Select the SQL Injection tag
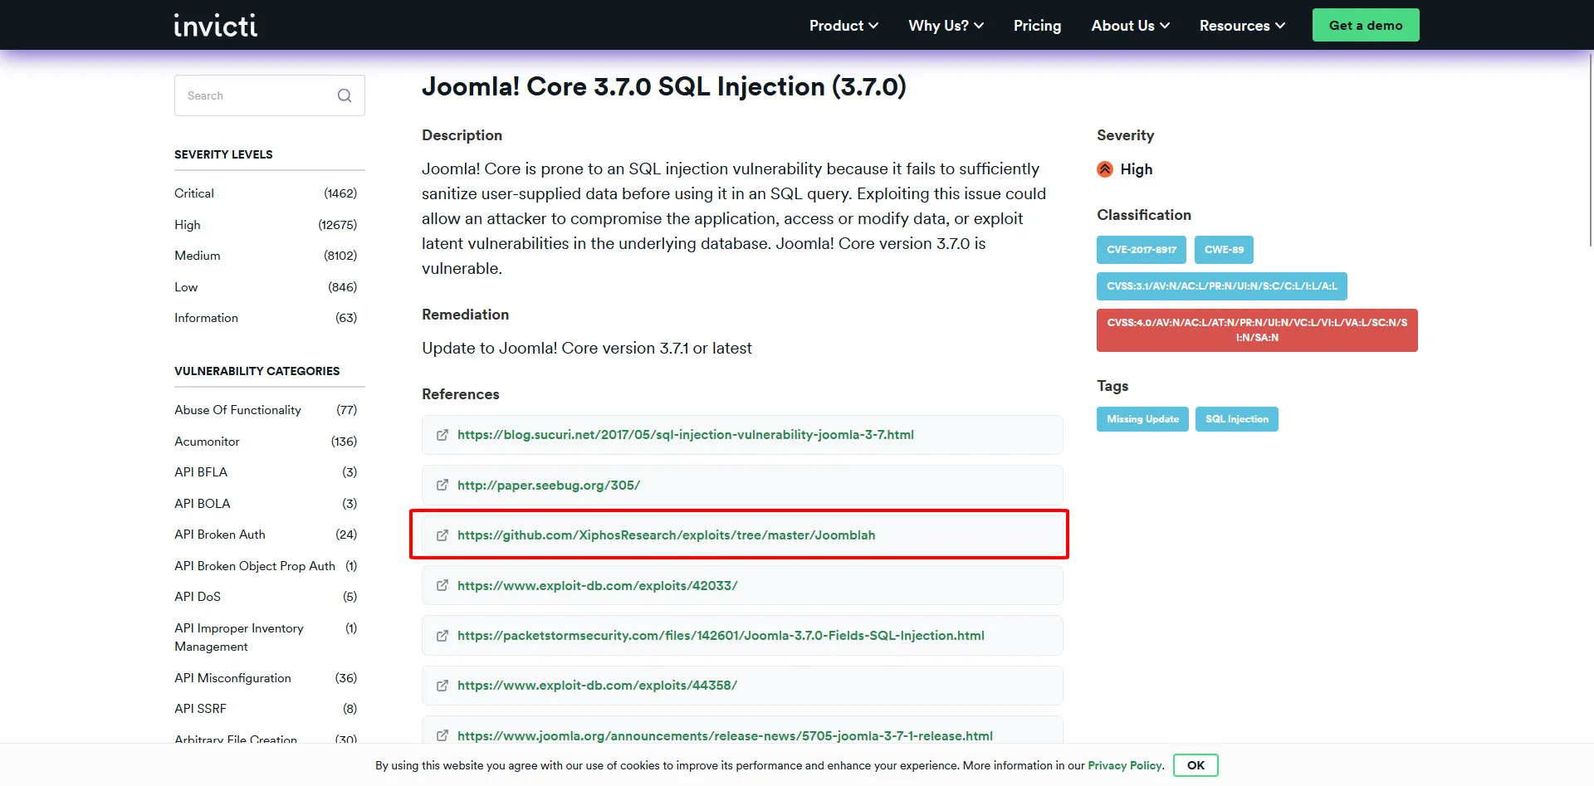1594x786 pixels. pos(1236,419)
